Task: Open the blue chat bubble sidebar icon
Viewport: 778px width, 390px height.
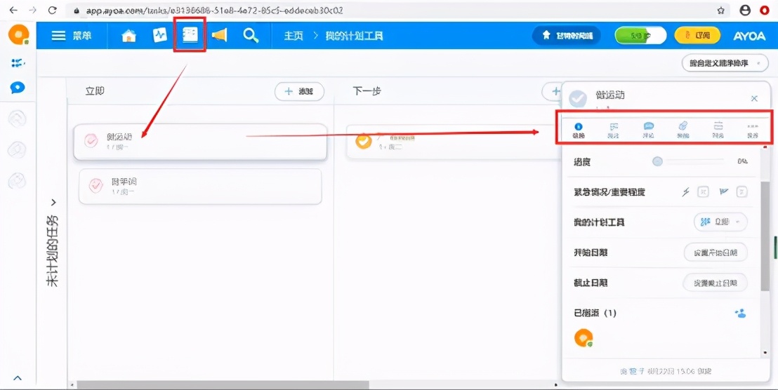Action: pos(18,88)
